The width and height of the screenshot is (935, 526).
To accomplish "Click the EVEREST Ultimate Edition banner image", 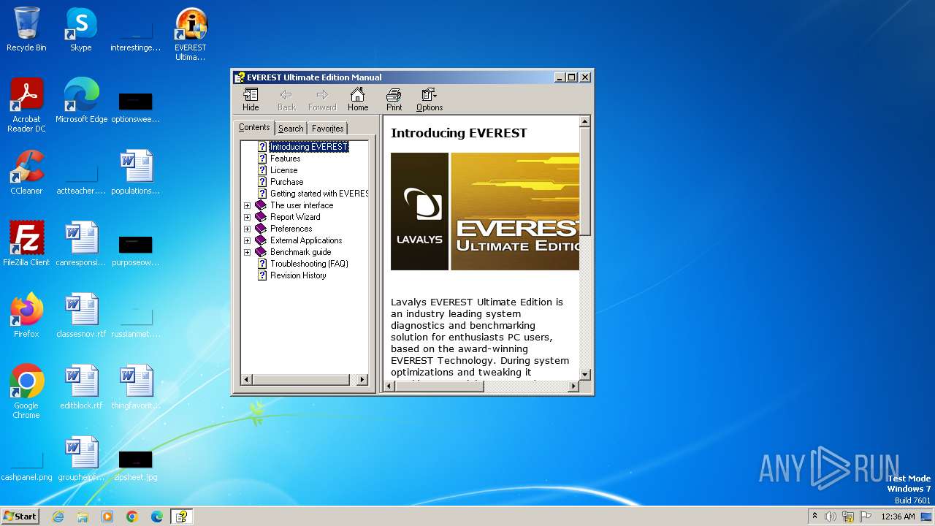I will click(x=515, y=211).
